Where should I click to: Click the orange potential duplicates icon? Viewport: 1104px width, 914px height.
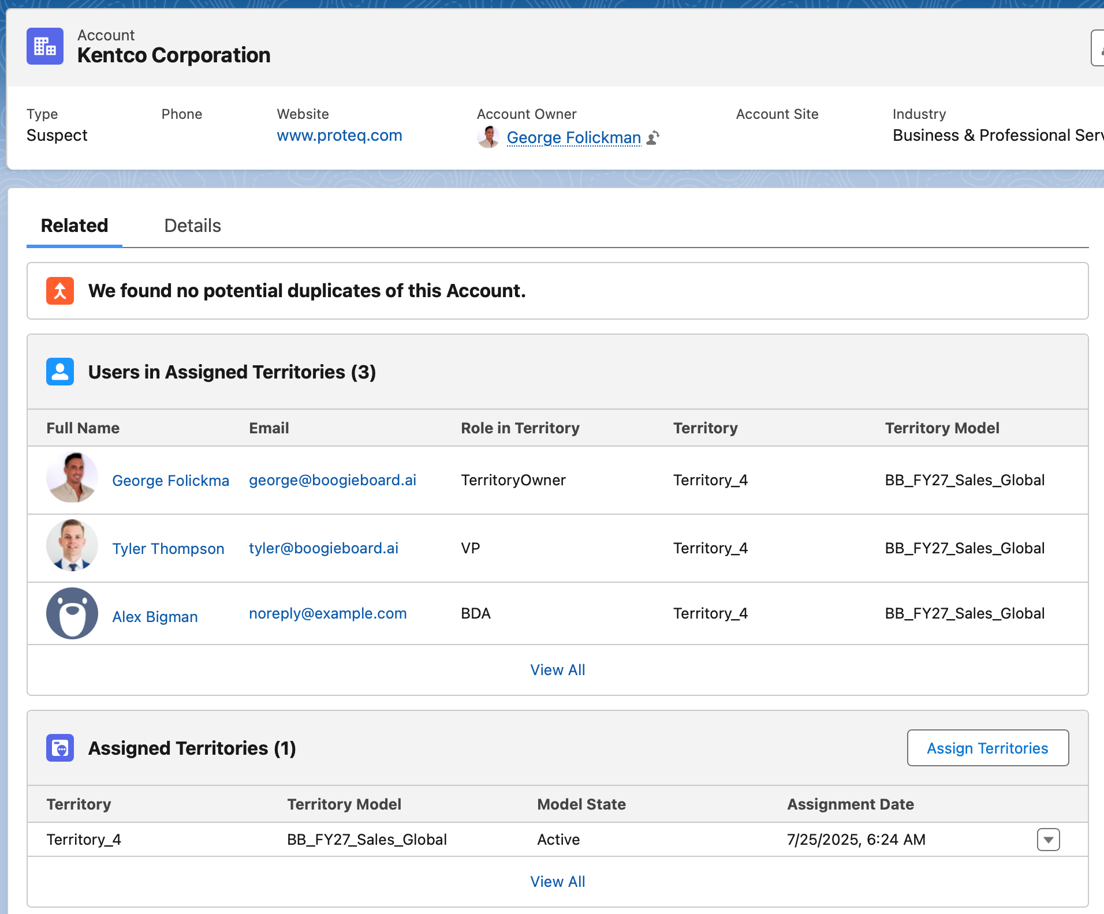(x=59, y=291)
